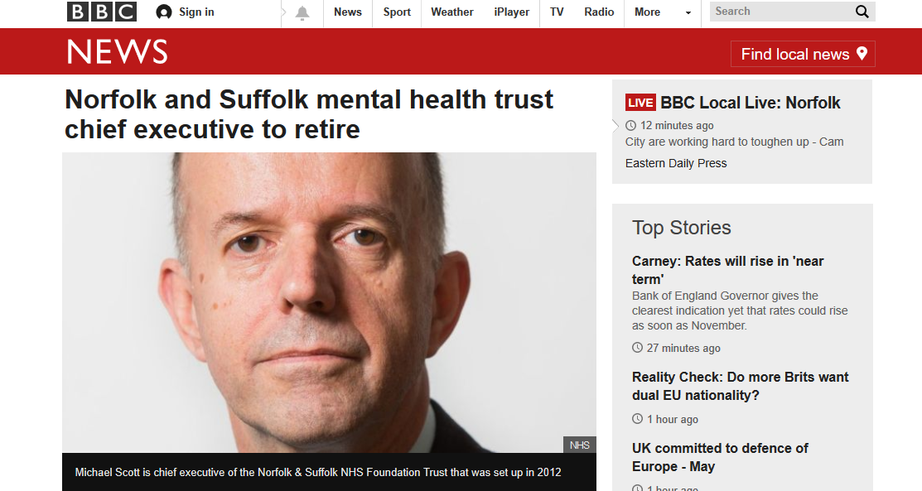Viewport: 922px width, 491px height.
Task: Open the Radio navigation link
Action: [599, 12]
